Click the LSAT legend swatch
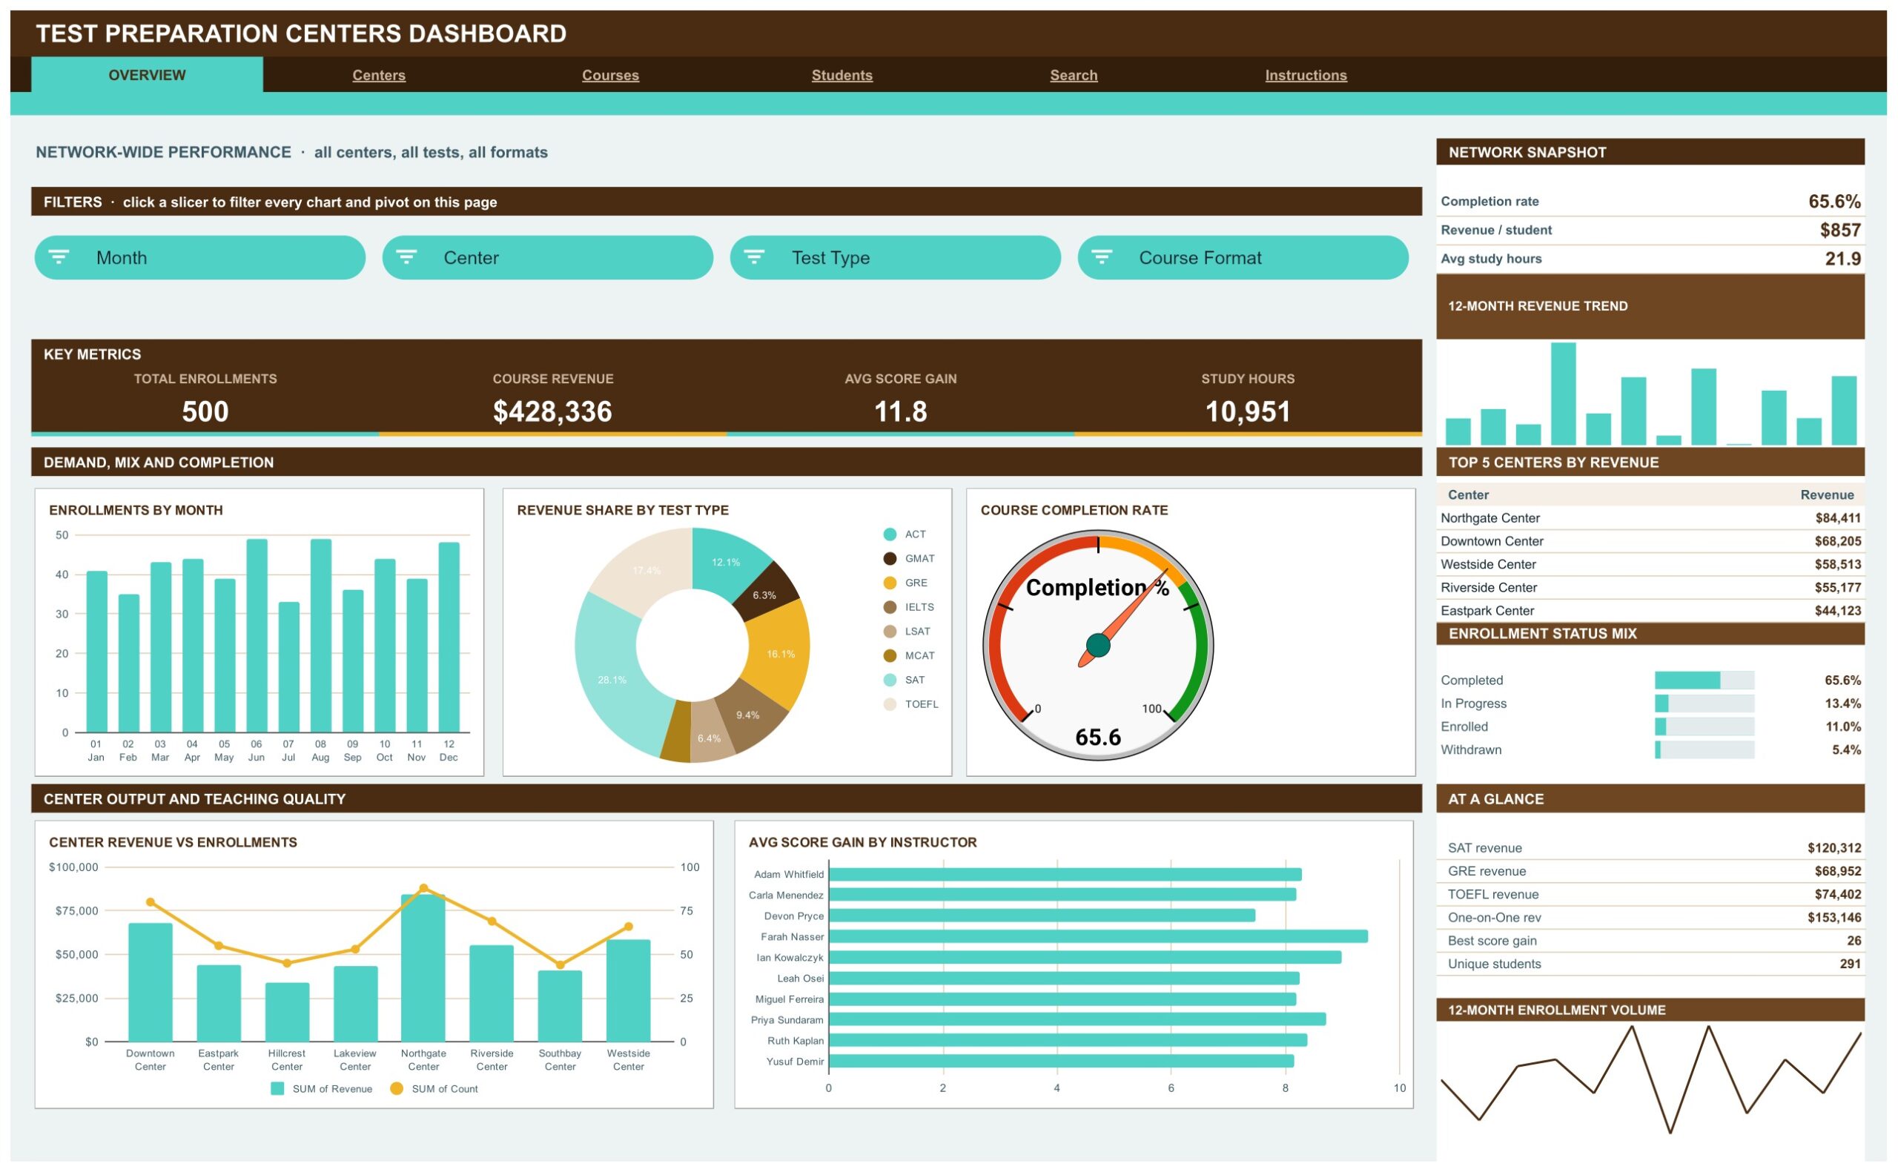 [x=890, y=631]
